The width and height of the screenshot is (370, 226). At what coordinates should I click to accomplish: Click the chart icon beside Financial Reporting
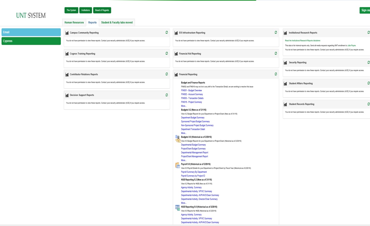click(176, 75)
